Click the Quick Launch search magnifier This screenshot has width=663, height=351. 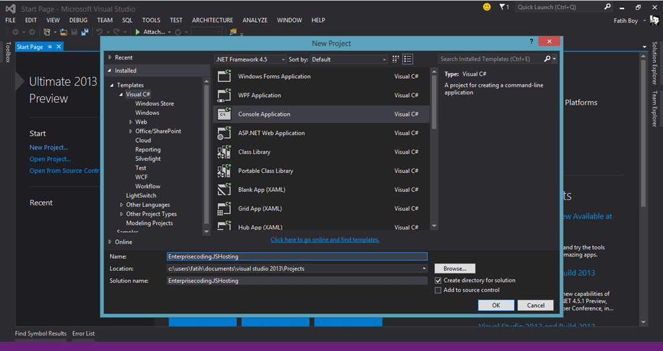coord(607,6)
